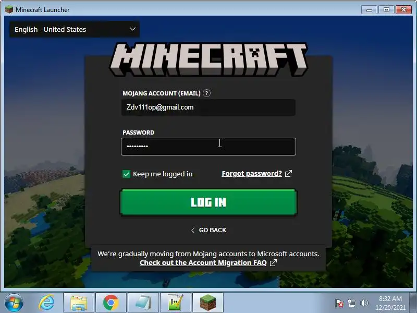Open the Check out the Account Migration FAQ link
Screen dimensions: 417x313
pyautogui.click(x=203, y=263)
